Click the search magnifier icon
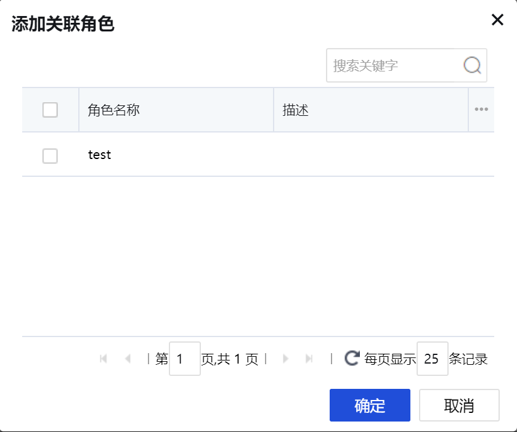This screenshot has height=432, width=517. coord(472,65)
